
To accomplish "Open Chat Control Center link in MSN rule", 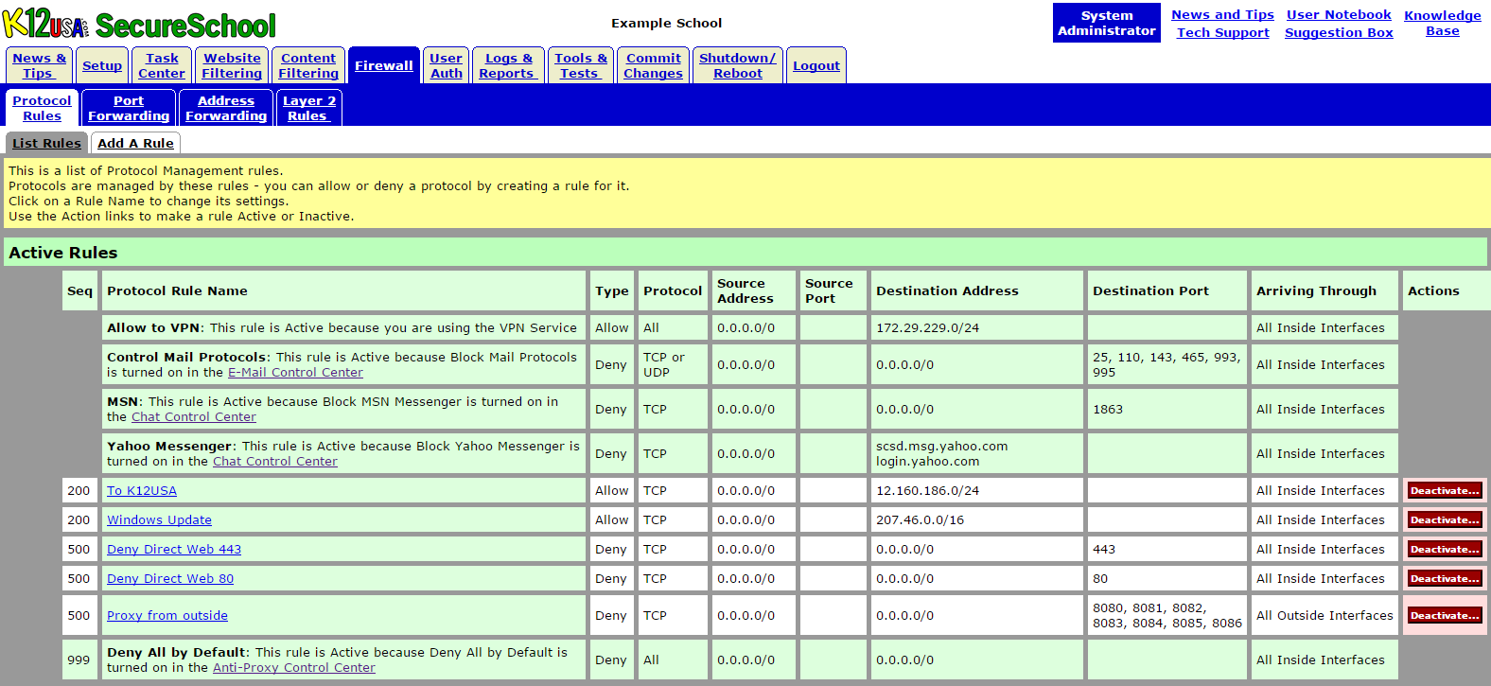I will click(x=194, y=417).
